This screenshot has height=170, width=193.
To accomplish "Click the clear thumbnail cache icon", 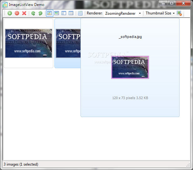I will coord(179,13).
